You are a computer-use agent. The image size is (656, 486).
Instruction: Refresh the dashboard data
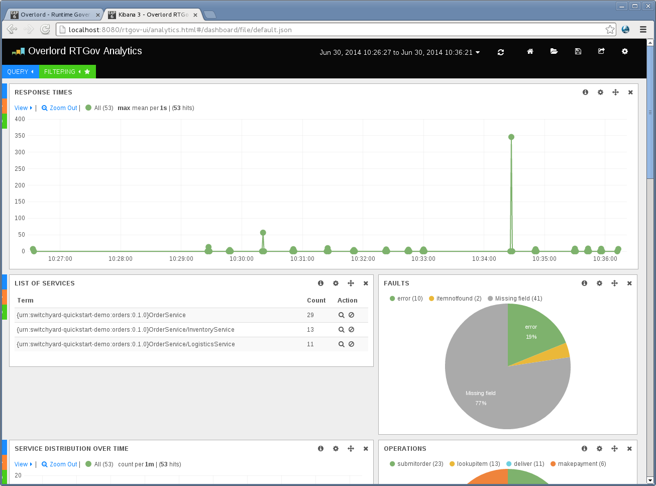[500, 52]
